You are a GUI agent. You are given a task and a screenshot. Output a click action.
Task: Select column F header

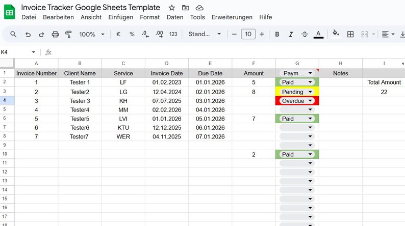[254, 64]
